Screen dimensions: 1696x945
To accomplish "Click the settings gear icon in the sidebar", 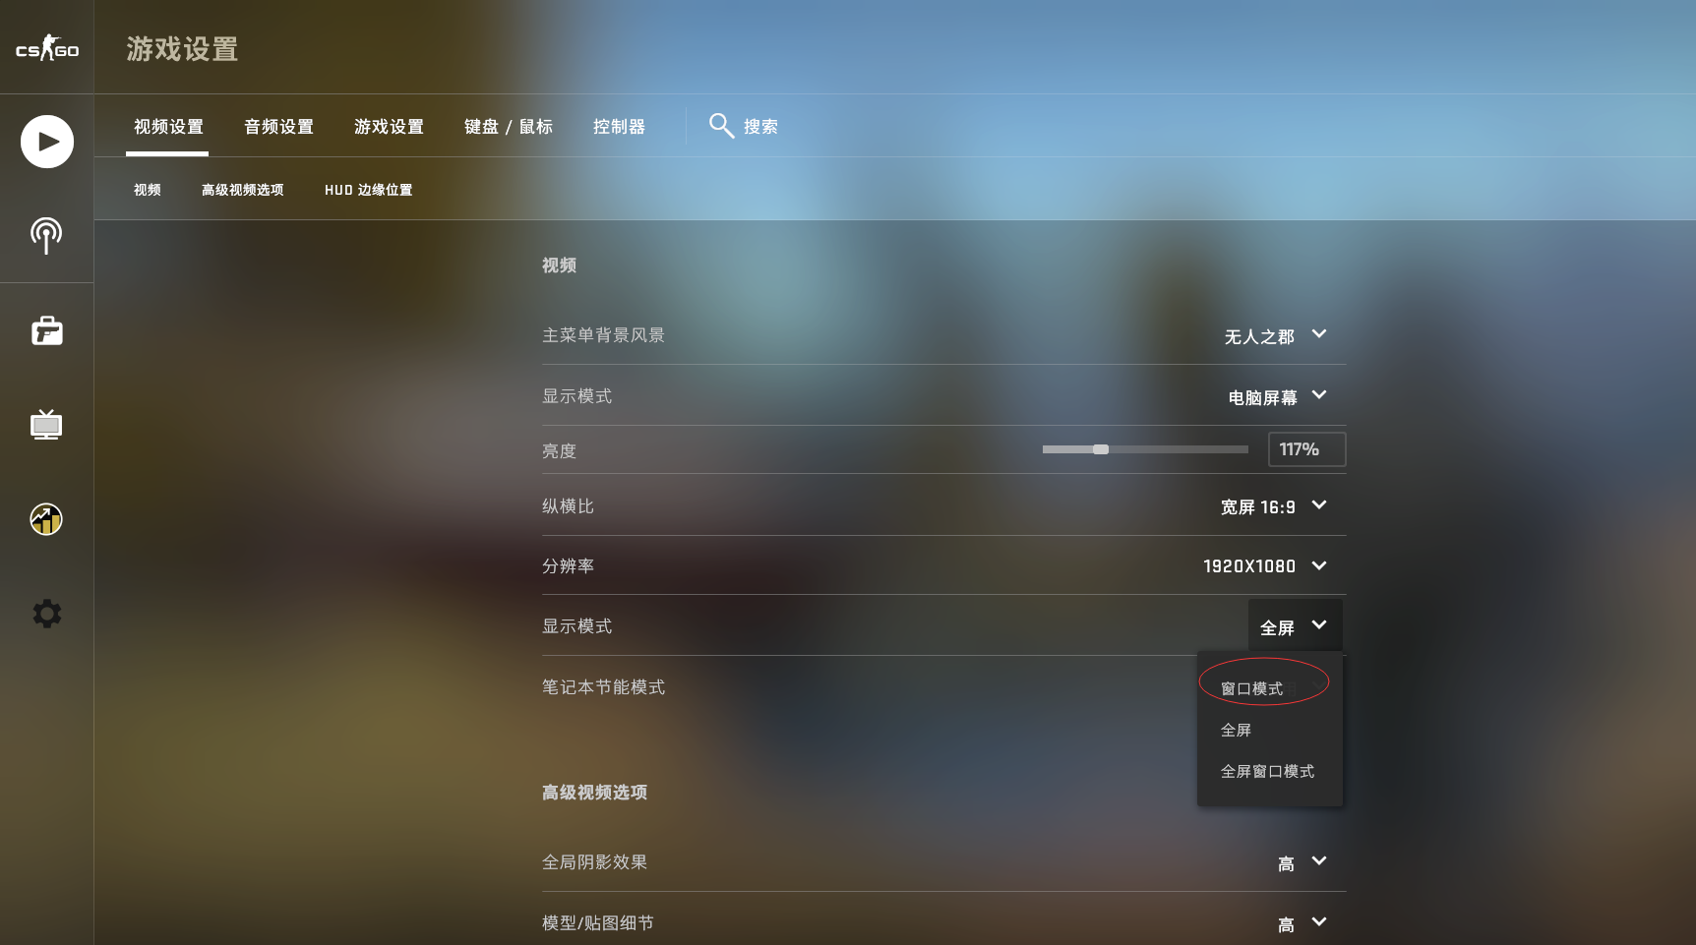I will (46, 614).
